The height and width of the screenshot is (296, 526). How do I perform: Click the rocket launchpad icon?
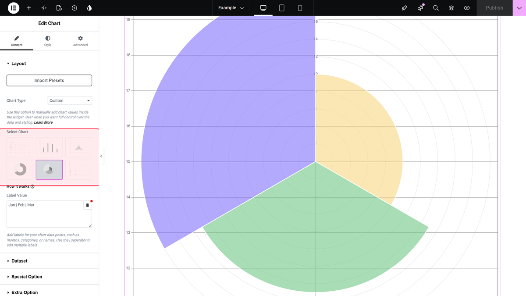coord(405,8)
